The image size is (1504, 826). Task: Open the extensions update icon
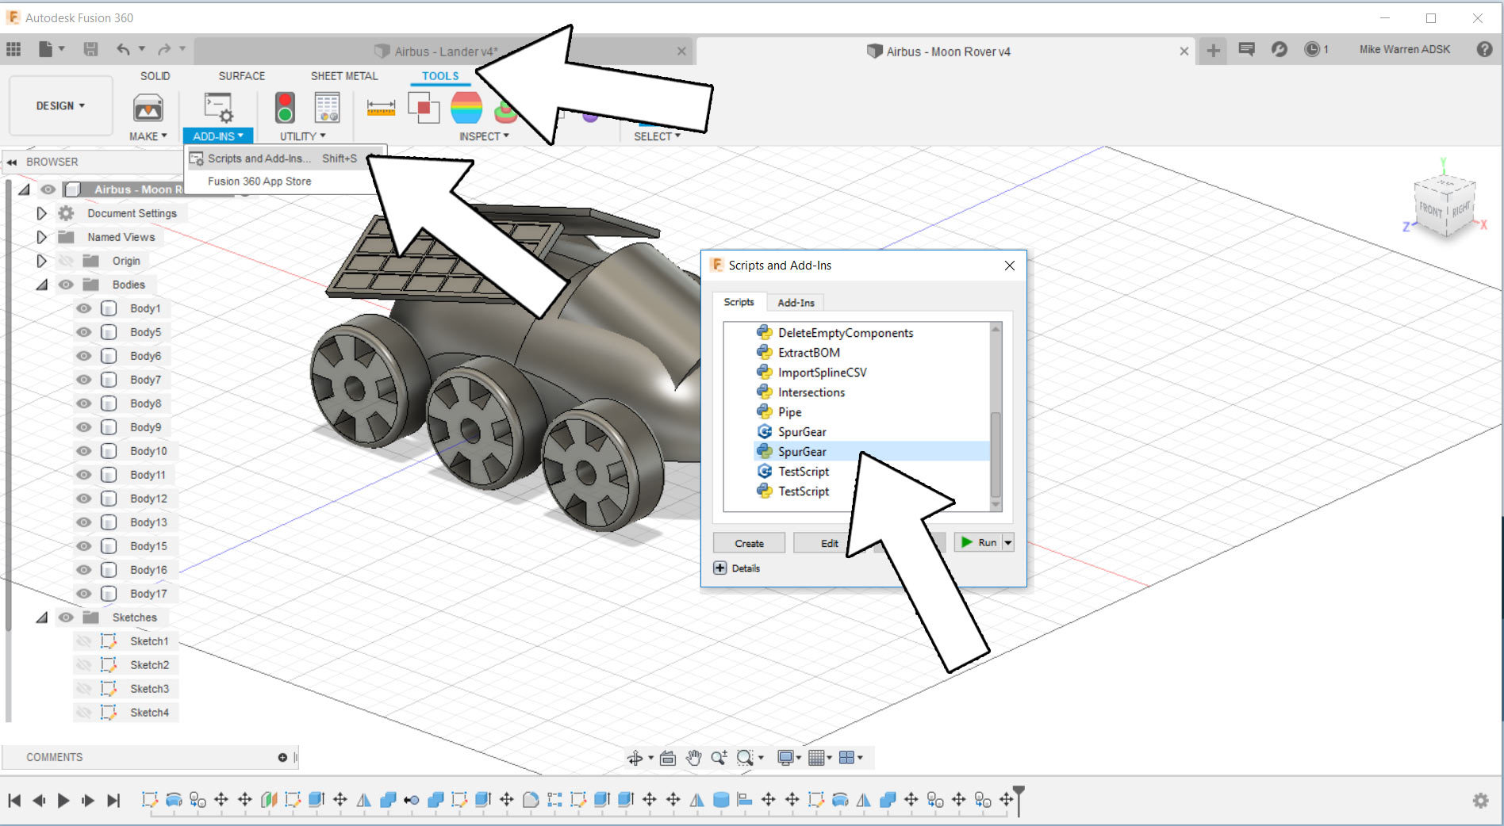click(x=1279, y=49)
